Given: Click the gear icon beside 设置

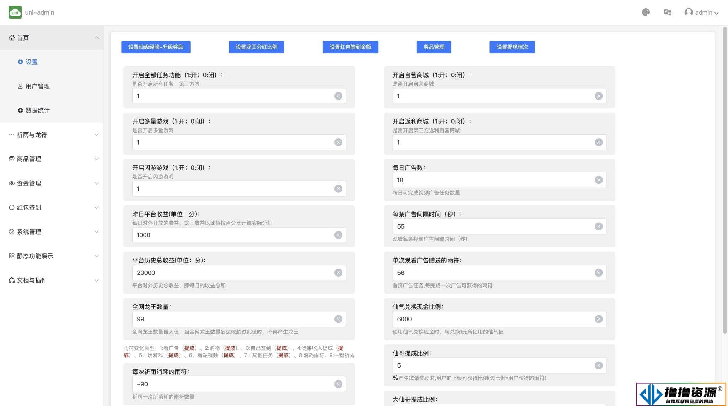Looking at the screenshot, I should tap(20, 62).
